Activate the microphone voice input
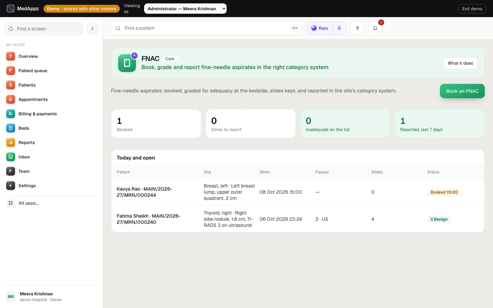The image size is (493, 308). (339, 28)
